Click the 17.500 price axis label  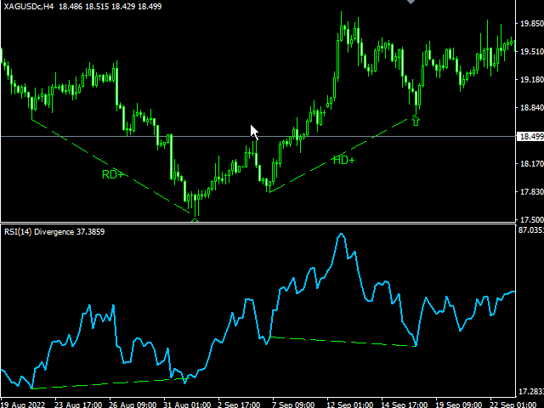pos(530,219)
